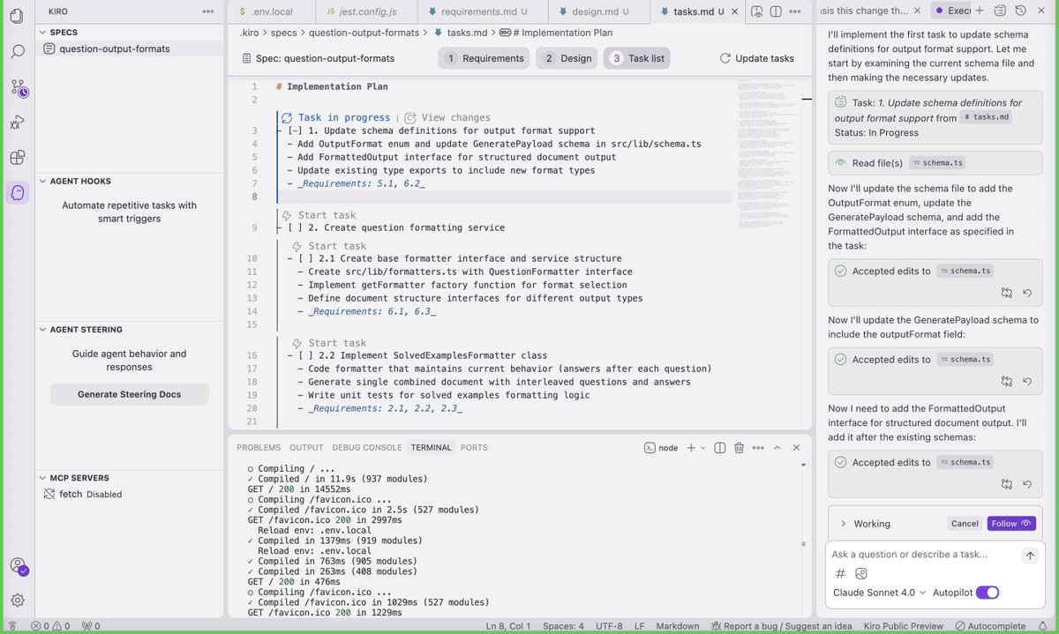Click the fetch MCP server entry
The height and width of the screenshot is (634, 1059).
84,494
